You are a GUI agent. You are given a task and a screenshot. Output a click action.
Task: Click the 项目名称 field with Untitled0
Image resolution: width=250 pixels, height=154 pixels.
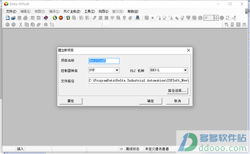pyautogui.click(x=104, y=61)
